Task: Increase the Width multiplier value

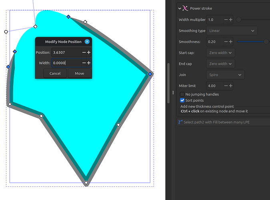Action: (231, 20)
